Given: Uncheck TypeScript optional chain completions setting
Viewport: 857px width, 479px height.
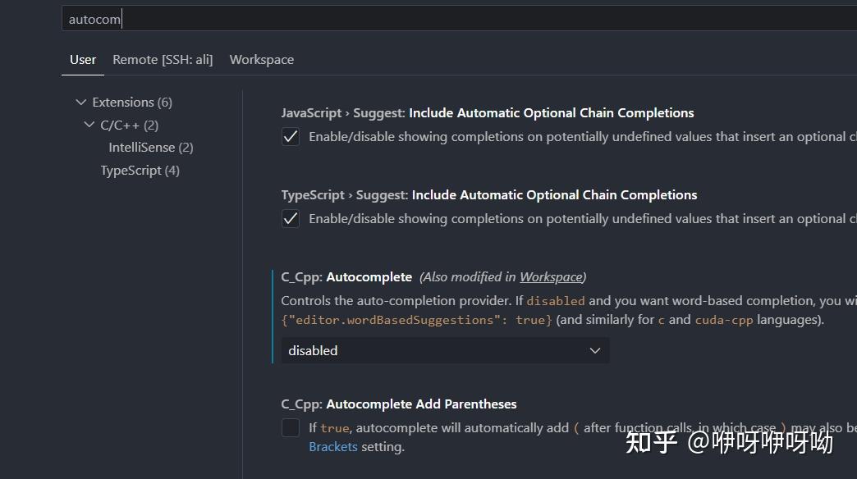Looking at the screenshot, I should pyautogui.click(x=290, y=218).
